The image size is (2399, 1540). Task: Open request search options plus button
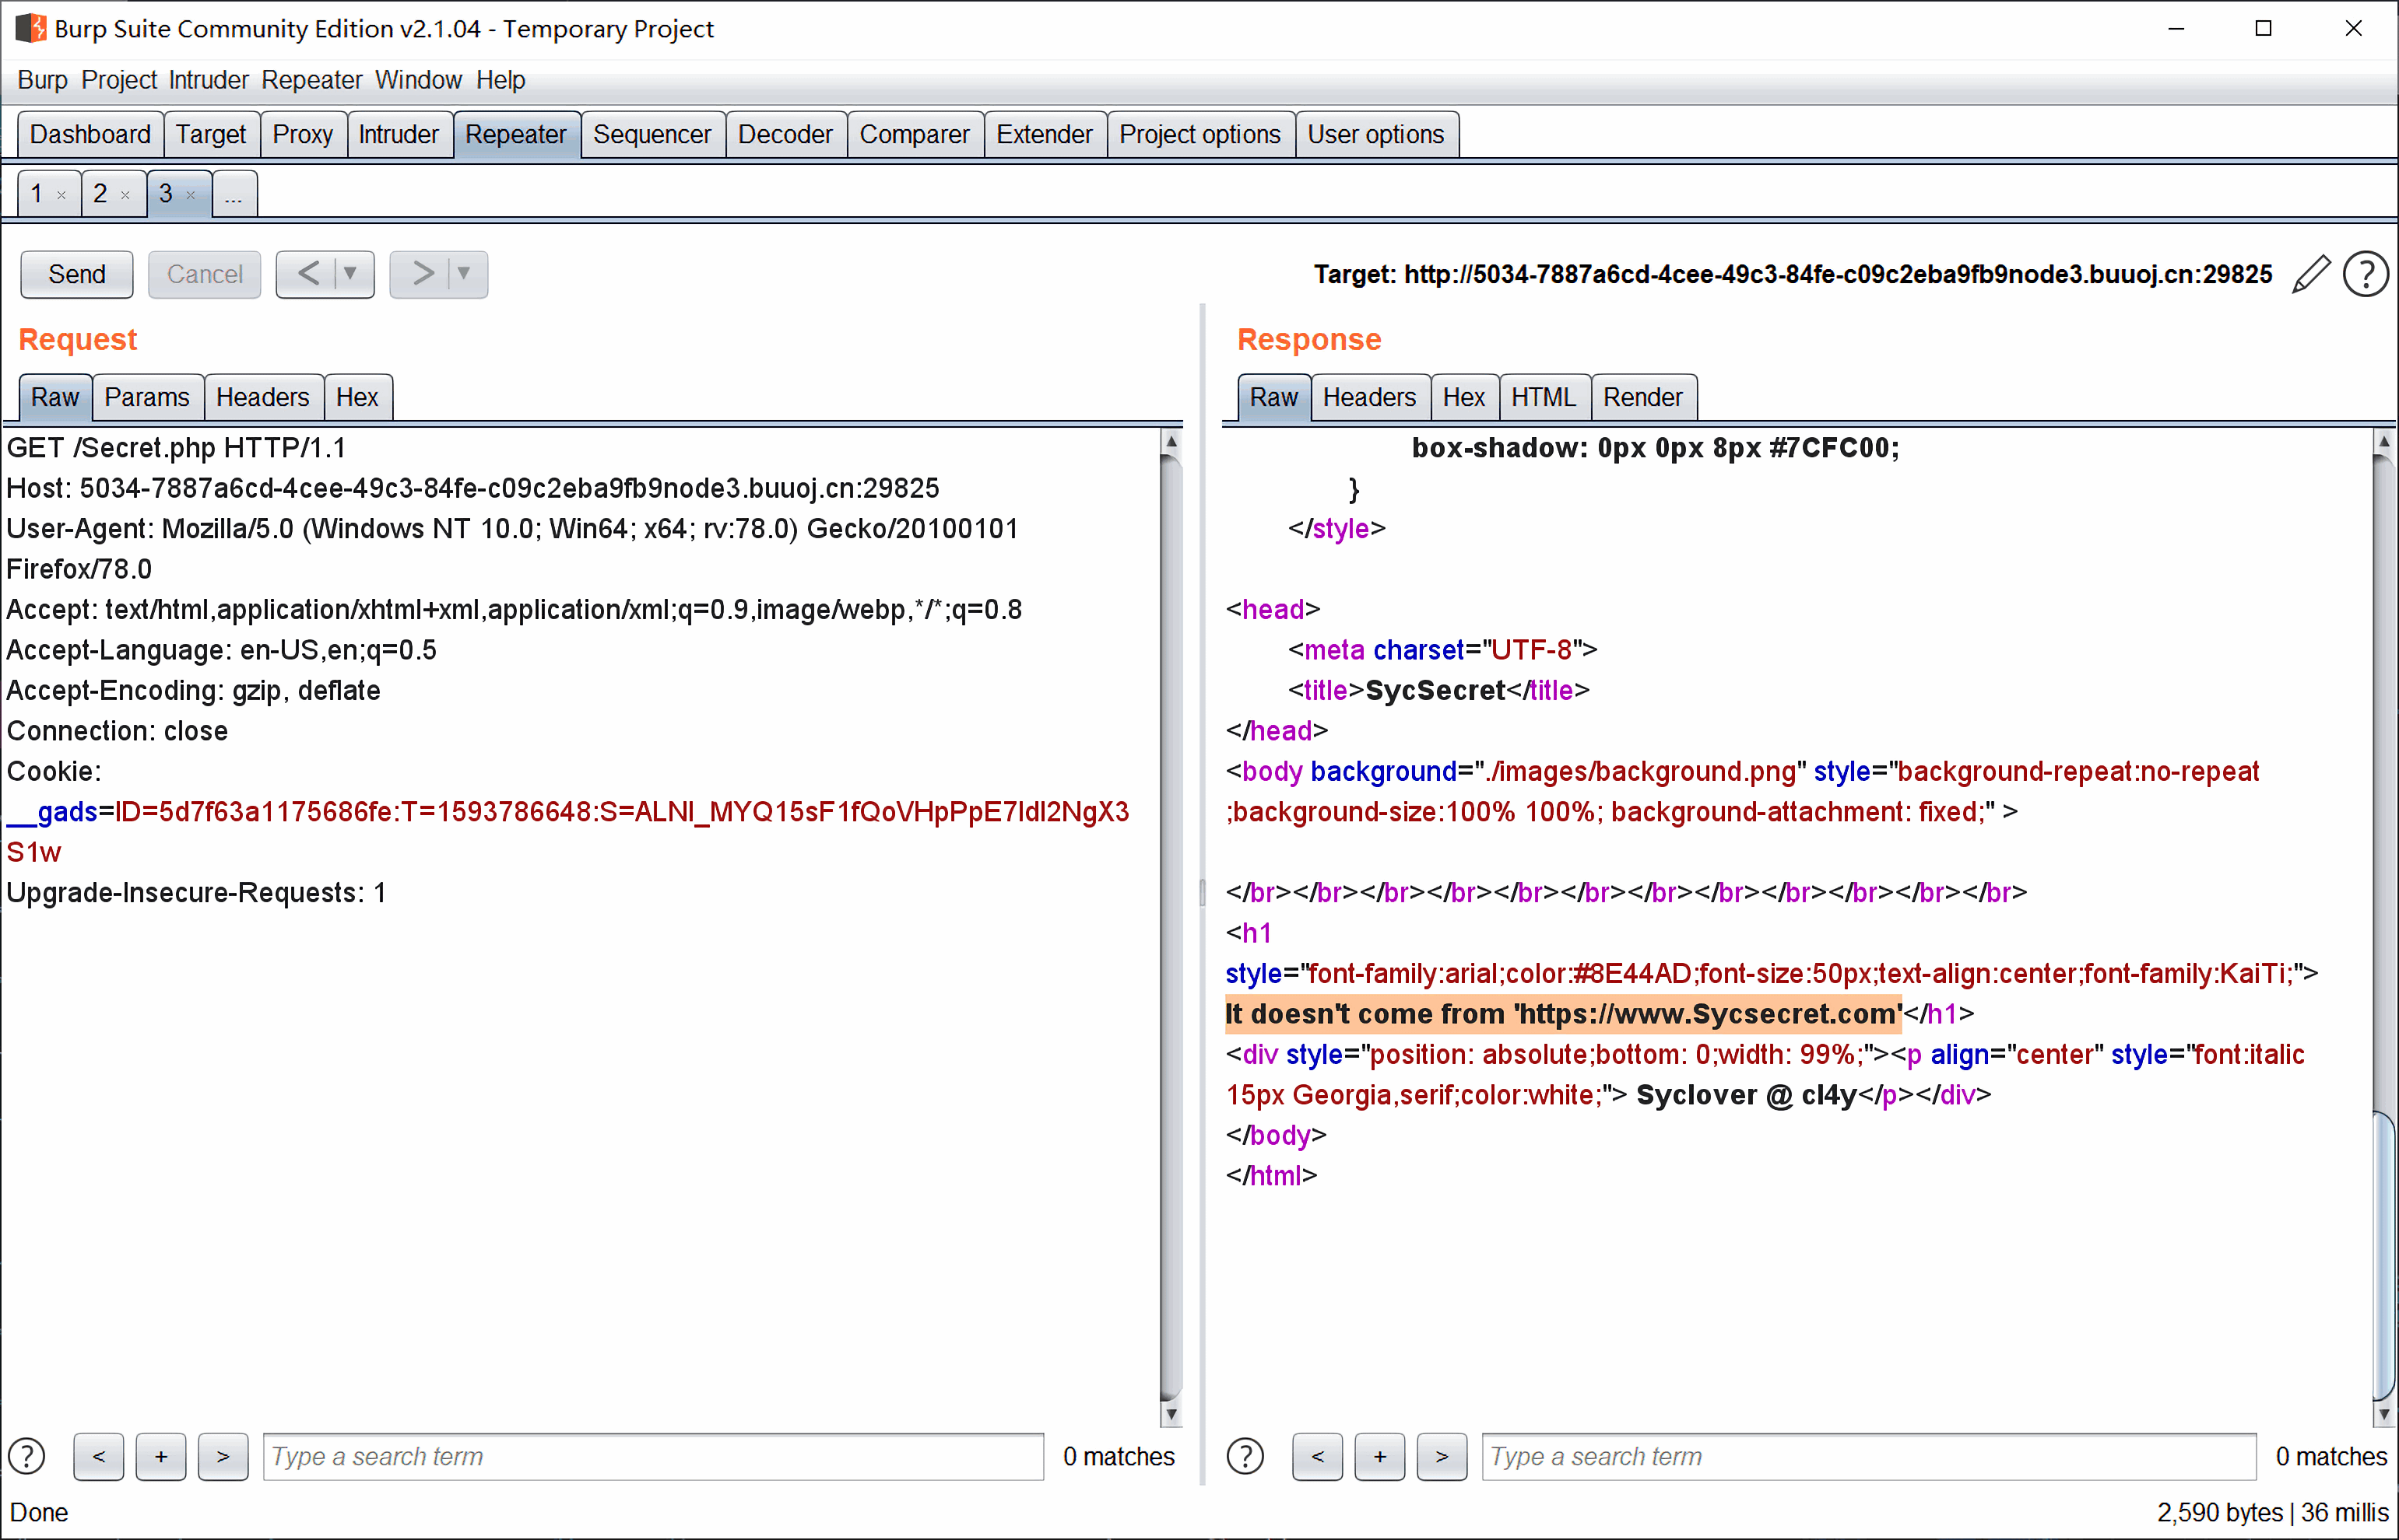point(161,1456)
